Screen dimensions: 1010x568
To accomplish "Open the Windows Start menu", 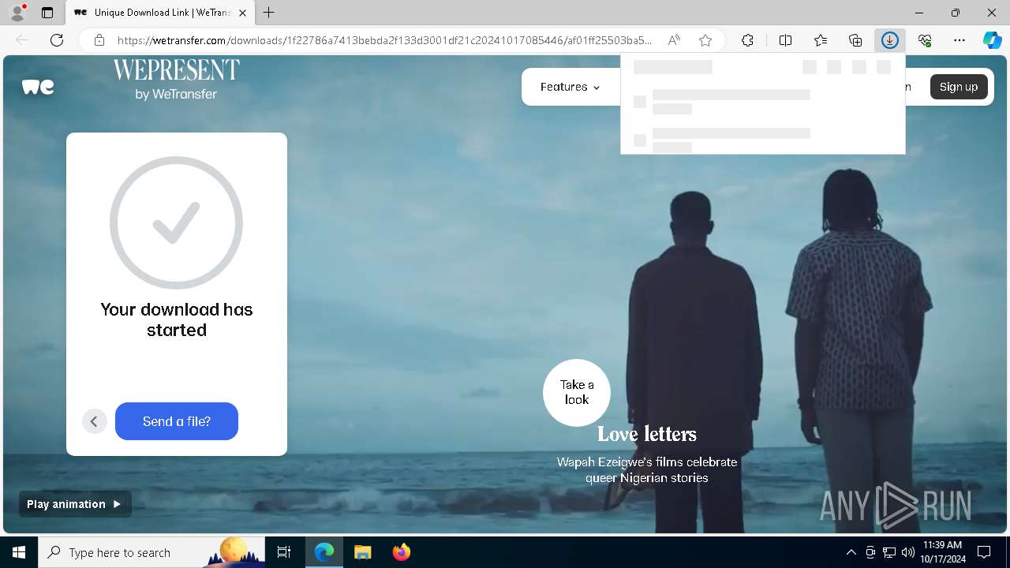I will click(x=19, y=552).
